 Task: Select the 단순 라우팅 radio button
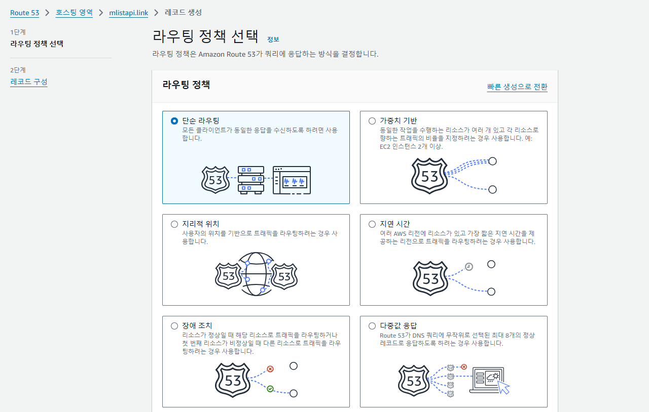pyautogui.click(x=174, y=121)
